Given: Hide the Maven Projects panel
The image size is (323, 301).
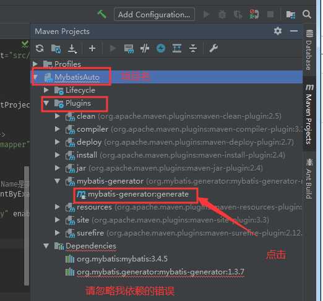Looking at the screenshot, I should pyautogui.click(x=294, y=31).
